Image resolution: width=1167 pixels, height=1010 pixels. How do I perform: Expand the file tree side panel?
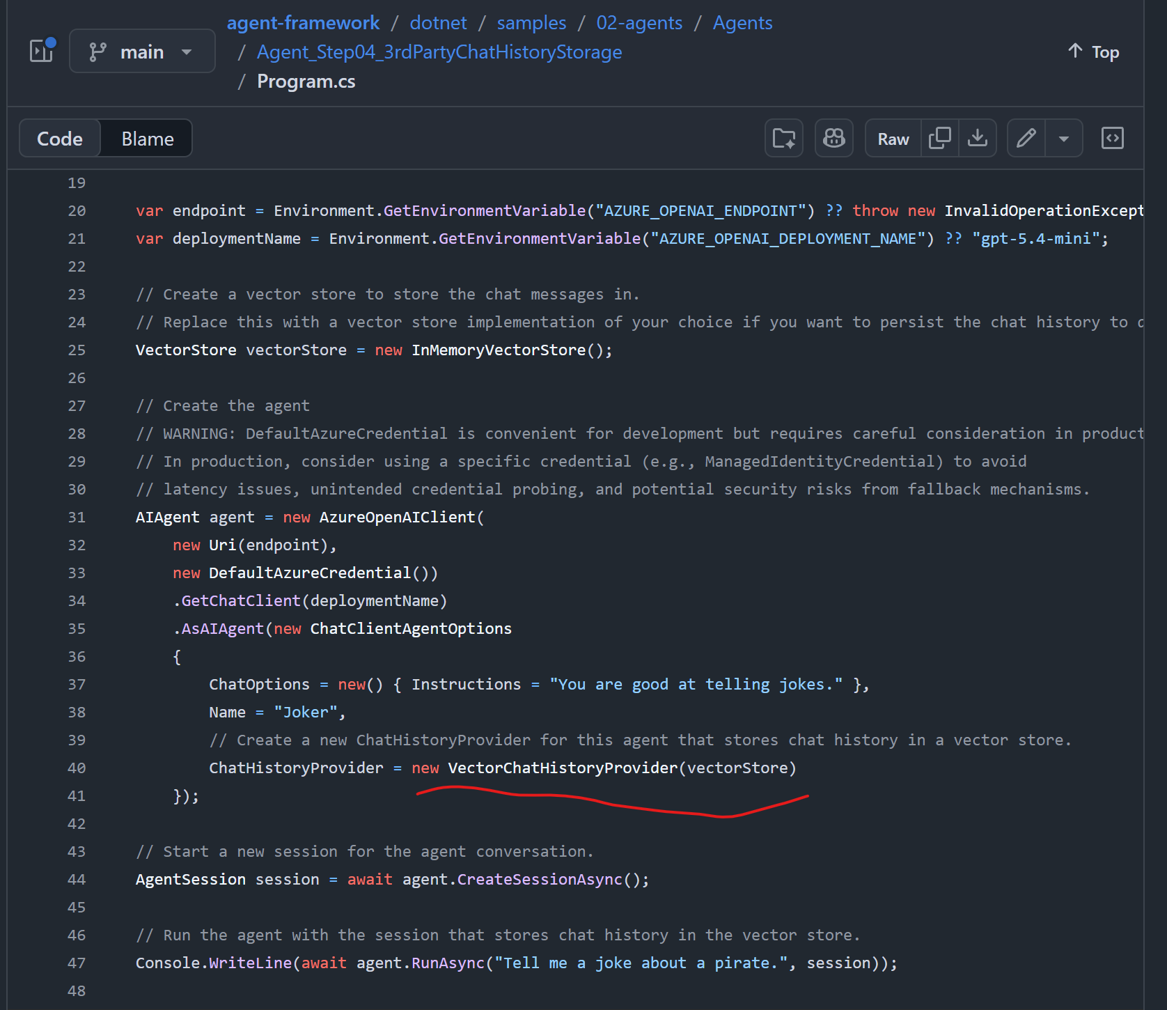42,51
